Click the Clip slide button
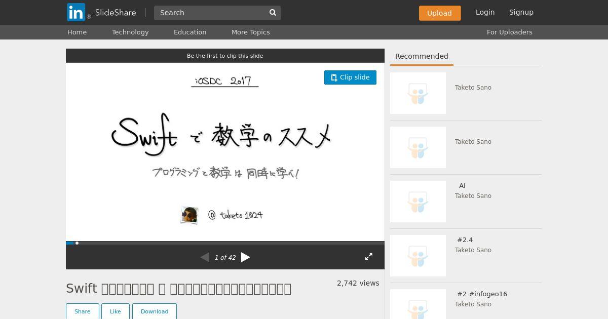The width and height of the screenshot is (608, 319). coord(350,77)
